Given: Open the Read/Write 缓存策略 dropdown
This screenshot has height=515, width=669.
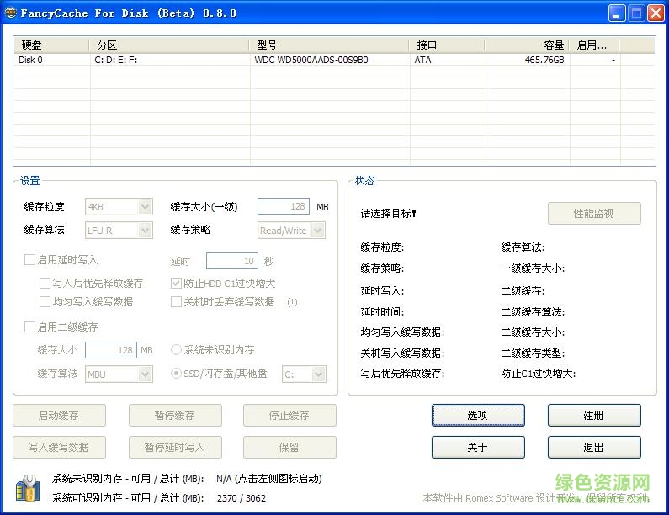Looking at the screenshot, I should pos(291,230).
